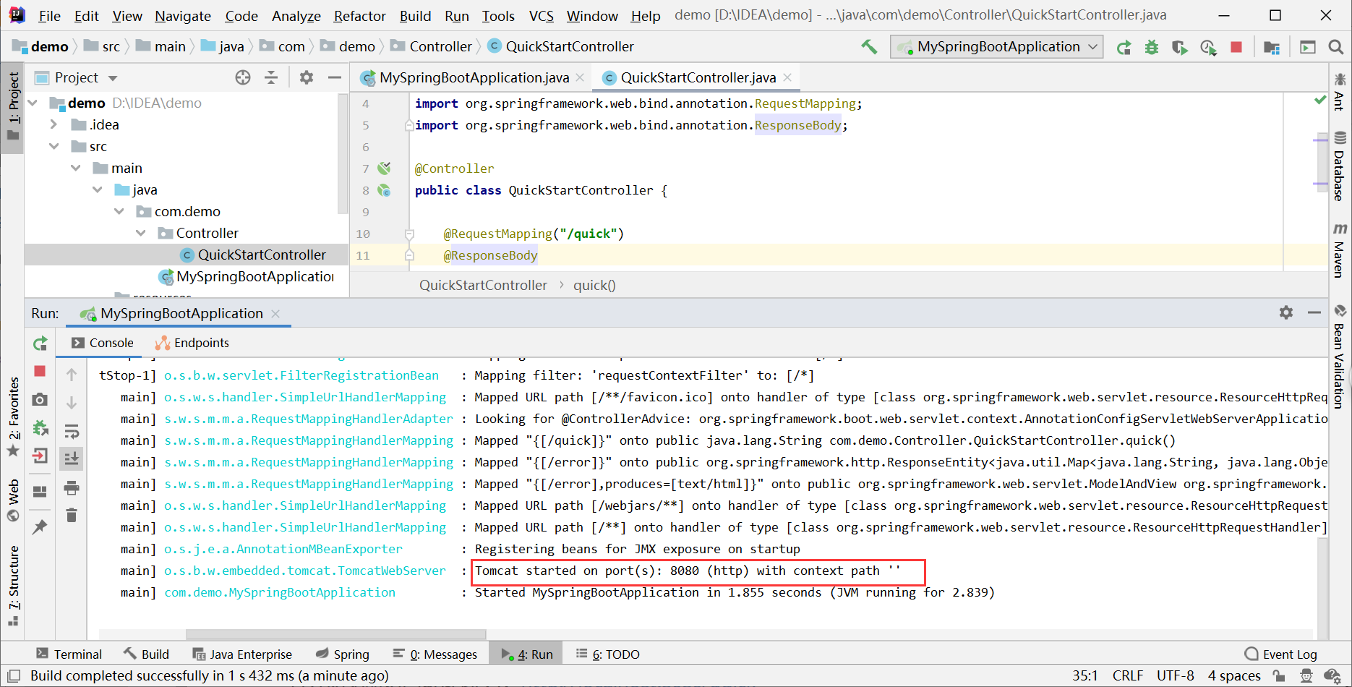
Task: Open the MySpringBootApplication run configuration dropdown
Action: (997, 47)
